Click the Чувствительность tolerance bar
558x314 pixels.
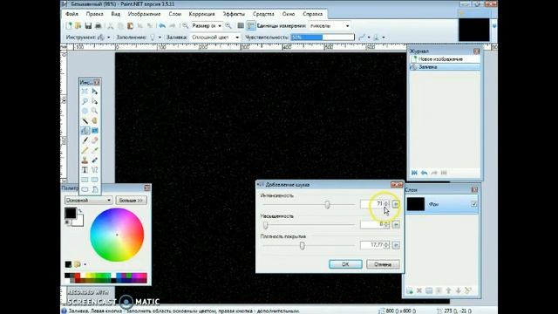pos(323,37)
